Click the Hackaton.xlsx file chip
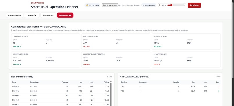This screenshot has height=106, width=234. [x=93, y=5]
